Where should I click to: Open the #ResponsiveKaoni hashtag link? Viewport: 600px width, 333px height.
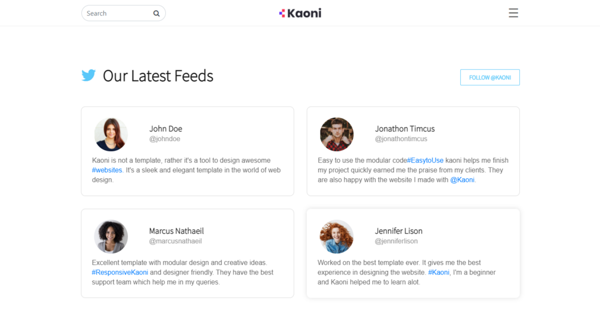tap(120, 273)
